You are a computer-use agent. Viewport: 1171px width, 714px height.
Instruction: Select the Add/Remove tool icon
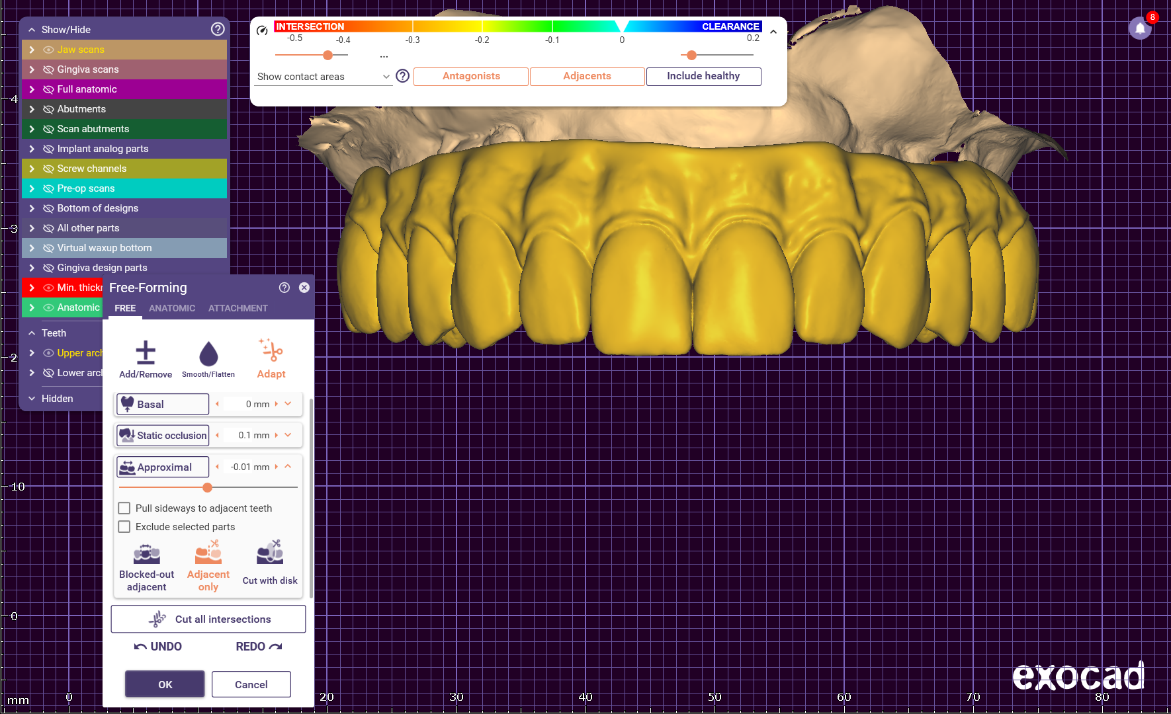146,354
